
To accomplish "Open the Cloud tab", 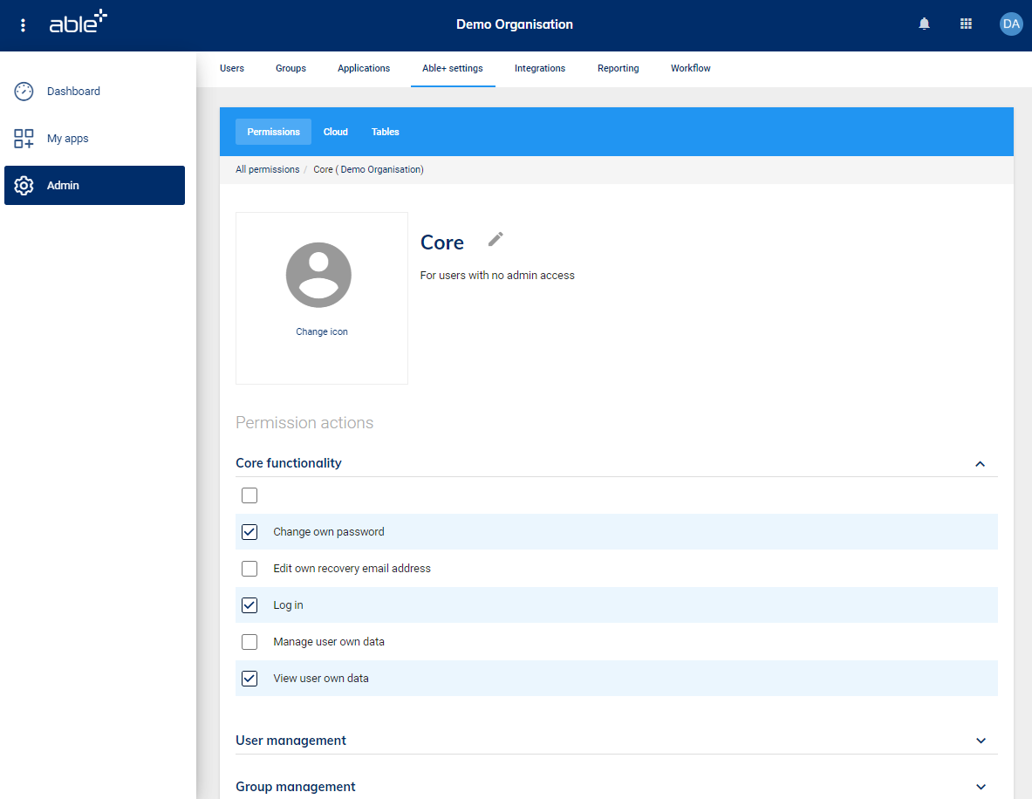I will tap(335, 132).
